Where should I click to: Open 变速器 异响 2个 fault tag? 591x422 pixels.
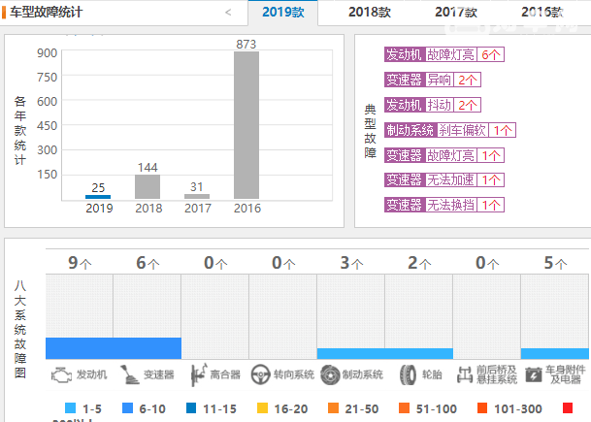(x=433, y=80)
